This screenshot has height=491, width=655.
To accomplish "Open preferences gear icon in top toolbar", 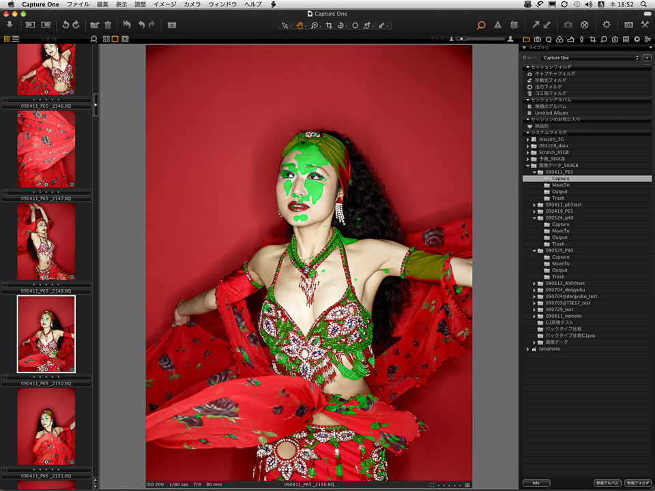I will pos(606,25).
